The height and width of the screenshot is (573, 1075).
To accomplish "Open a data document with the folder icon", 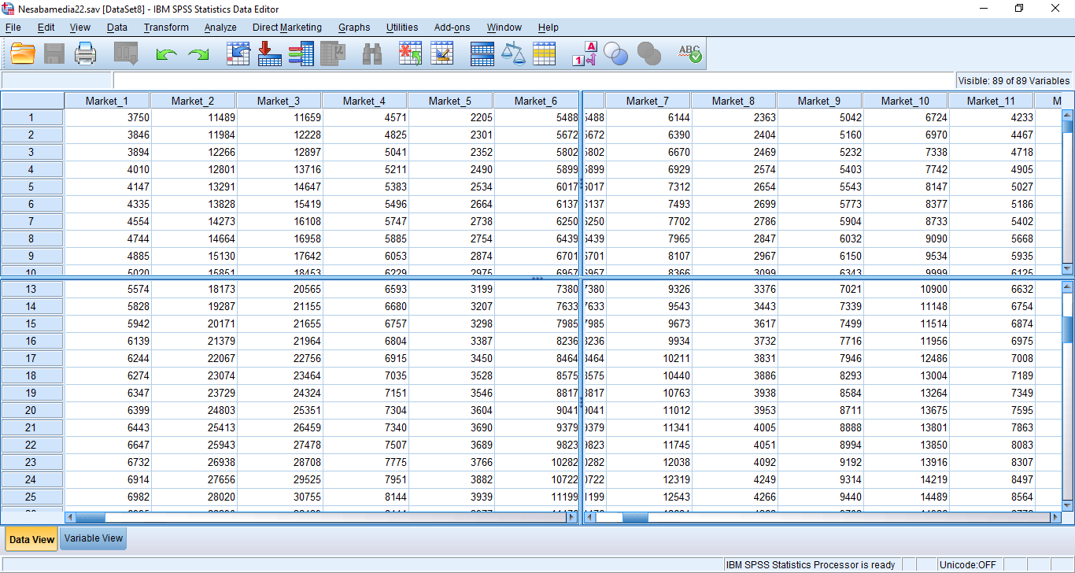I will click(23, 54).
